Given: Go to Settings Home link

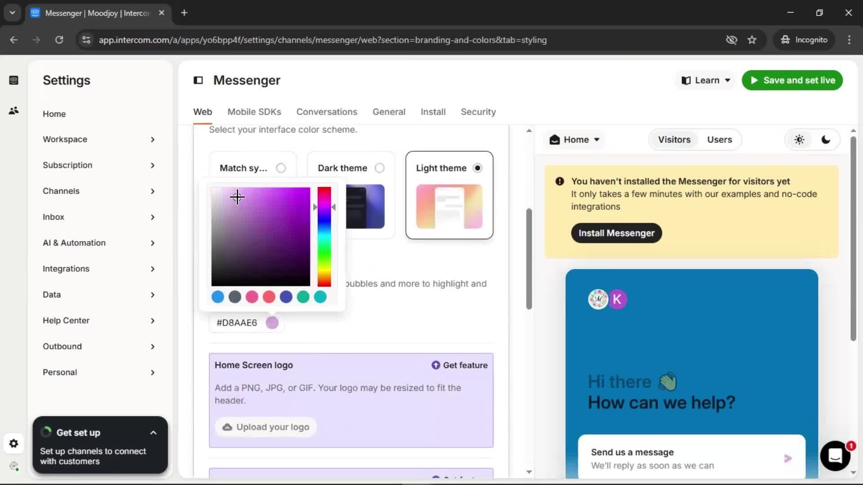Looking at the screenshot, I should (54, 114).
